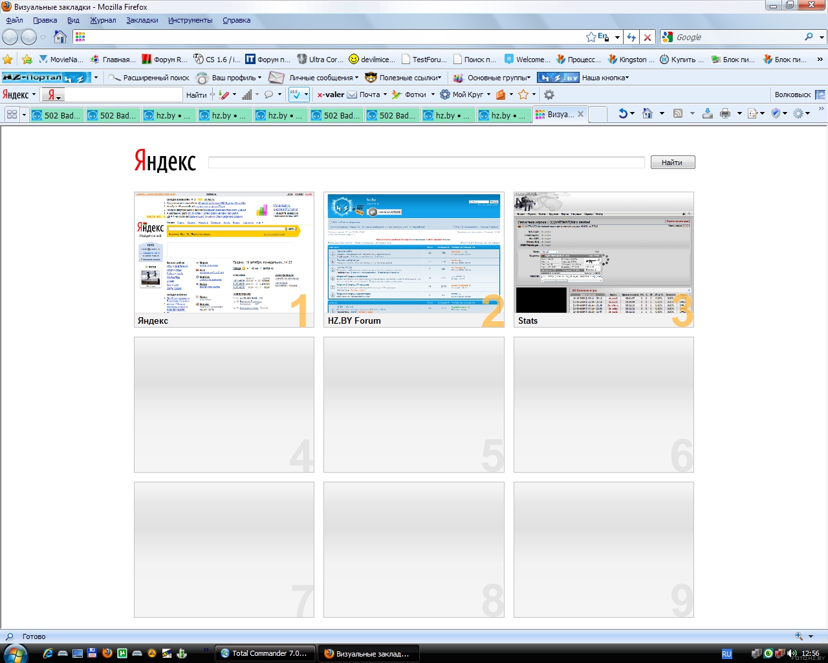Click the print icon in the tab toolbar
Image resolution: width=828 pixels, height=663 pixels.
725,113
